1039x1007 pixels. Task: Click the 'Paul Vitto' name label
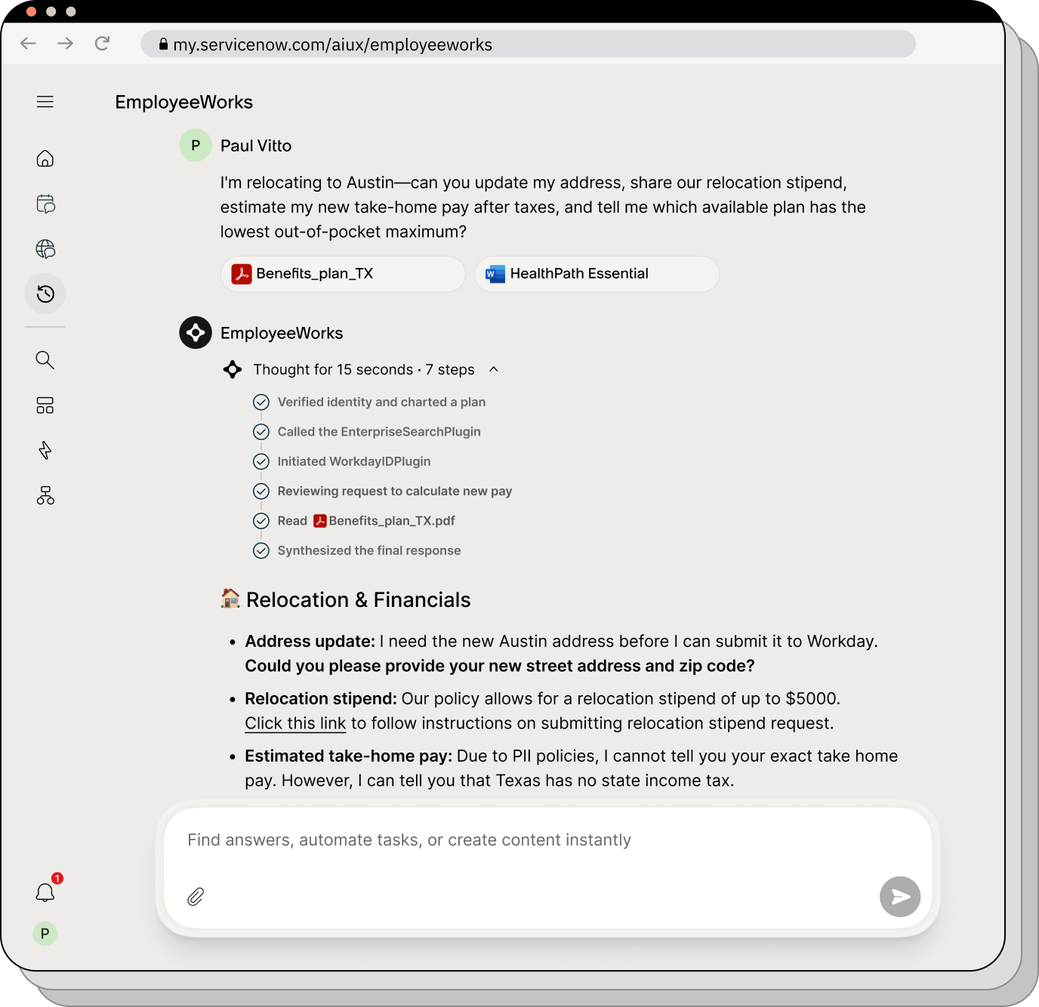(256, 146)
